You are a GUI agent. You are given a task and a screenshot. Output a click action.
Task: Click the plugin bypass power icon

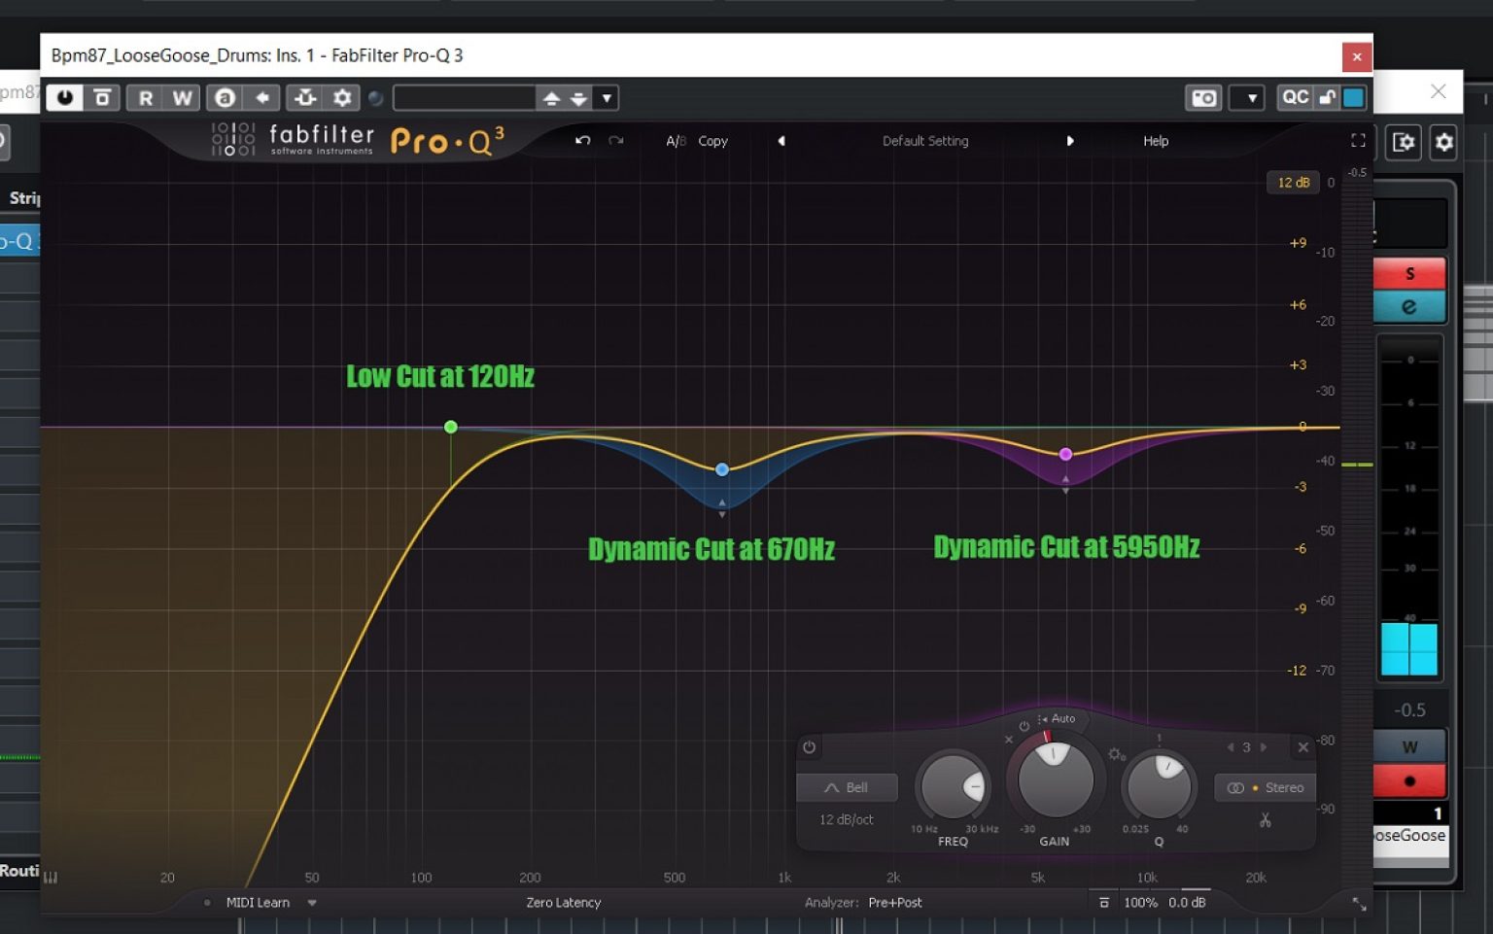click(64, 97)
